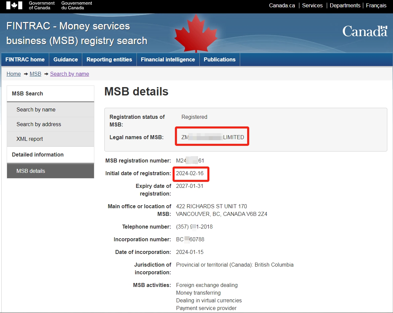Choose Search by name in the sidebar
The height and width of the screenshot is (313, 393).
tap(36, 109)
